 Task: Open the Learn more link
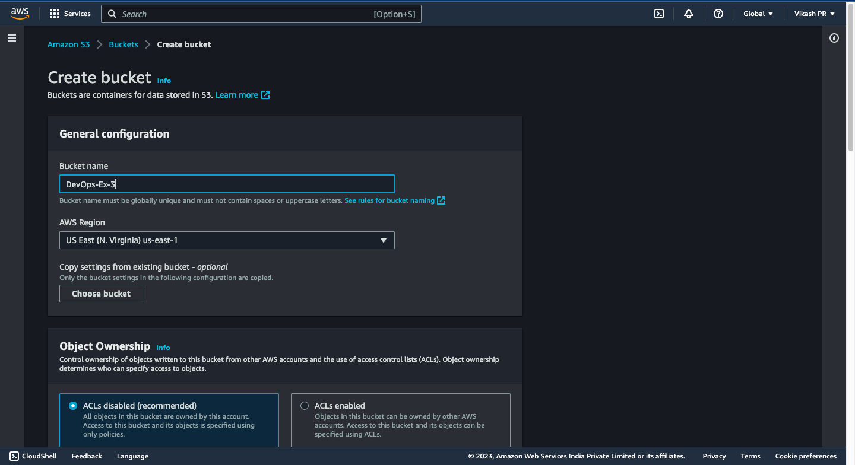(237, 95)
